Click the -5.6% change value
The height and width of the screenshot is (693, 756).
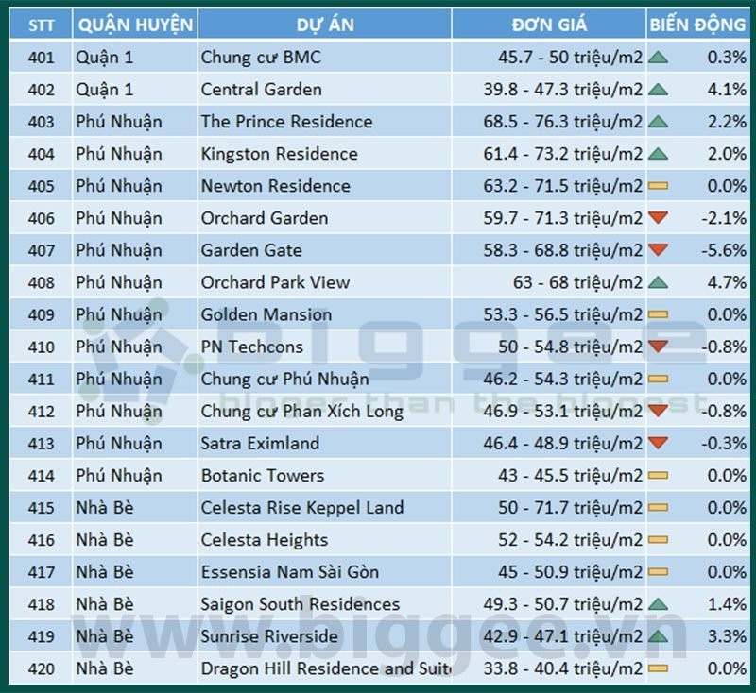point(724,250)
